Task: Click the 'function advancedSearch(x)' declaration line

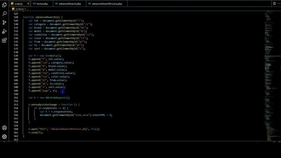Action: [43, 17]
